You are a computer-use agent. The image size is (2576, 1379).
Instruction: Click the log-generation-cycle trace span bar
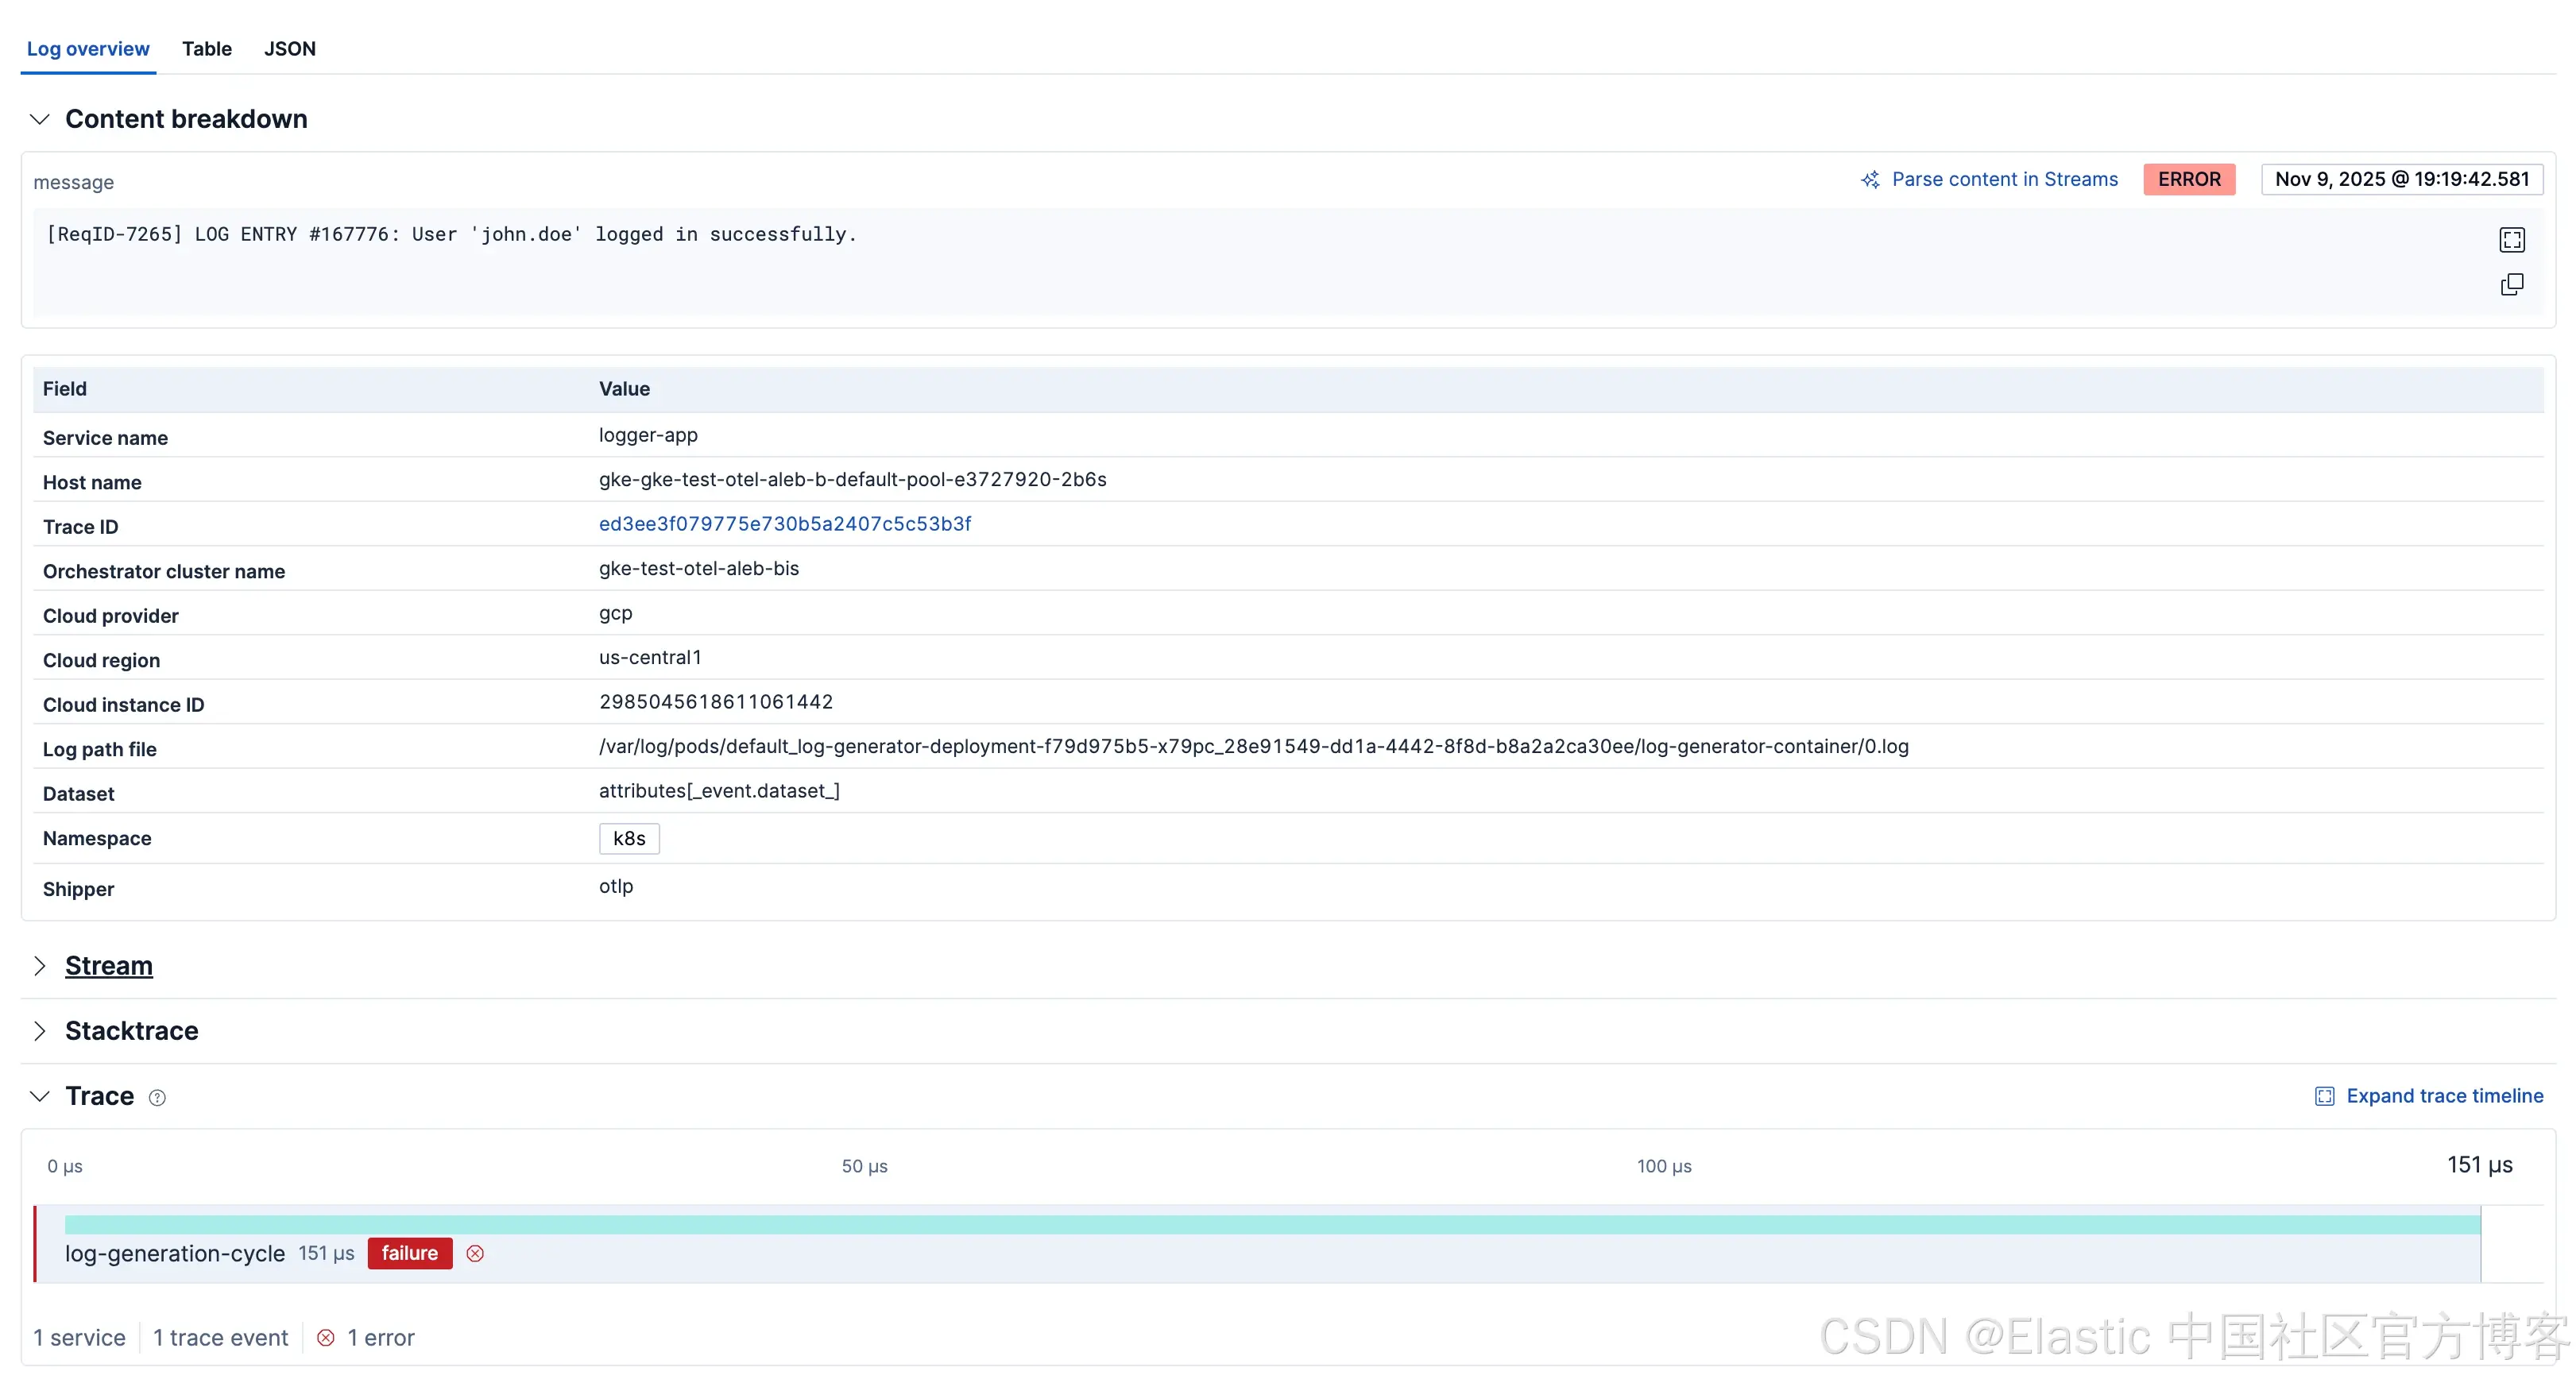click(x=1272, y=1225)
